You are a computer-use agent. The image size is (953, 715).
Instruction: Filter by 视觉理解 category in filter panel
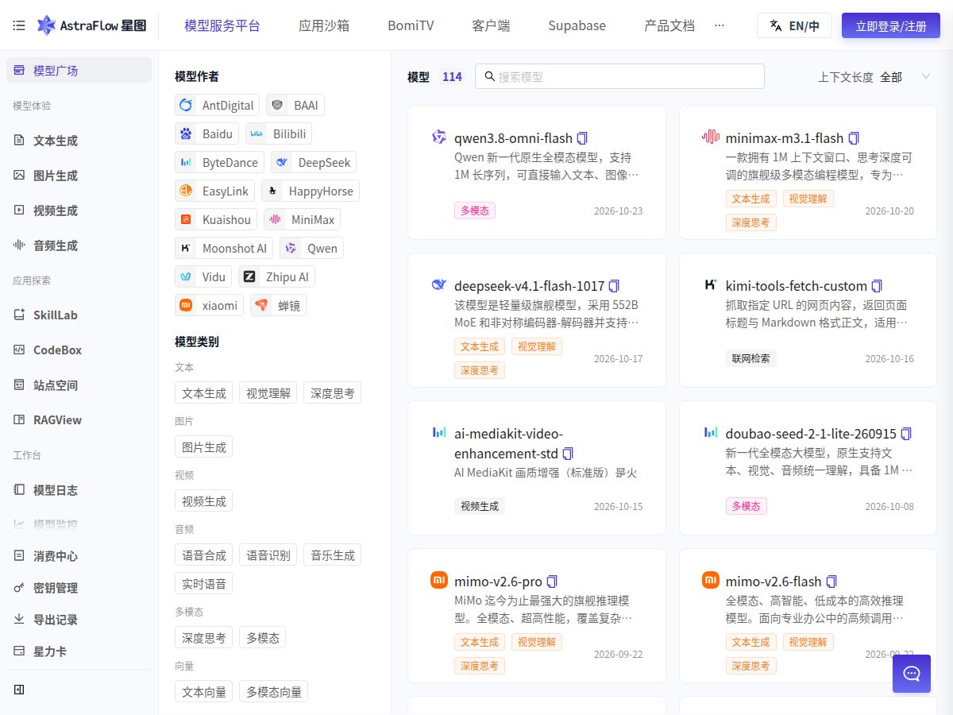268,392
